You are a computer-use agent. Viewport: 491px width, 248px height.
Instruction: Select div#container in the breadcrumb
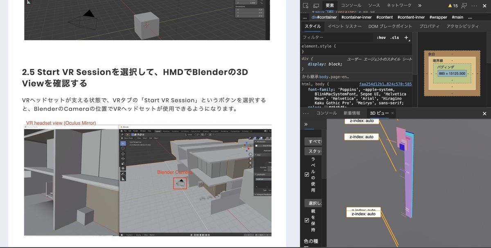click(324, 17)
